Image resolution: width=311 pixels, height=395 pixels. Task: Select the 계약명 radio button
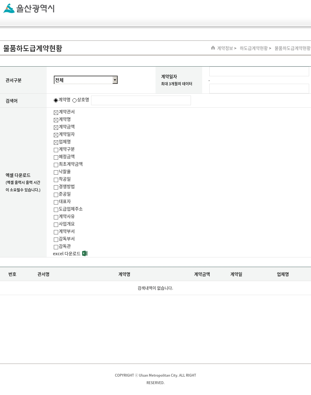(56, 100)
